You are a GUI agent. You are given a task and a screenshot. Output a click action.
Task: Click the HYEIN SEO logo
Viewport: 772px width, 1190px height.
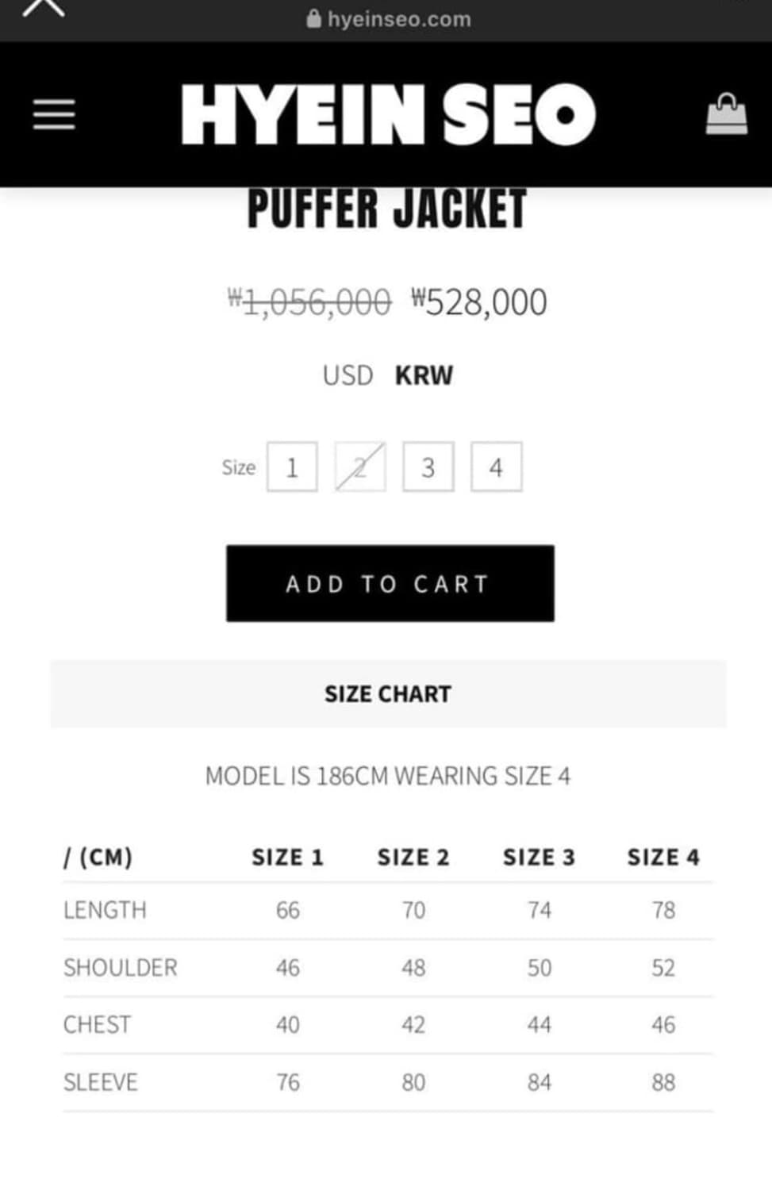point(388,115)
